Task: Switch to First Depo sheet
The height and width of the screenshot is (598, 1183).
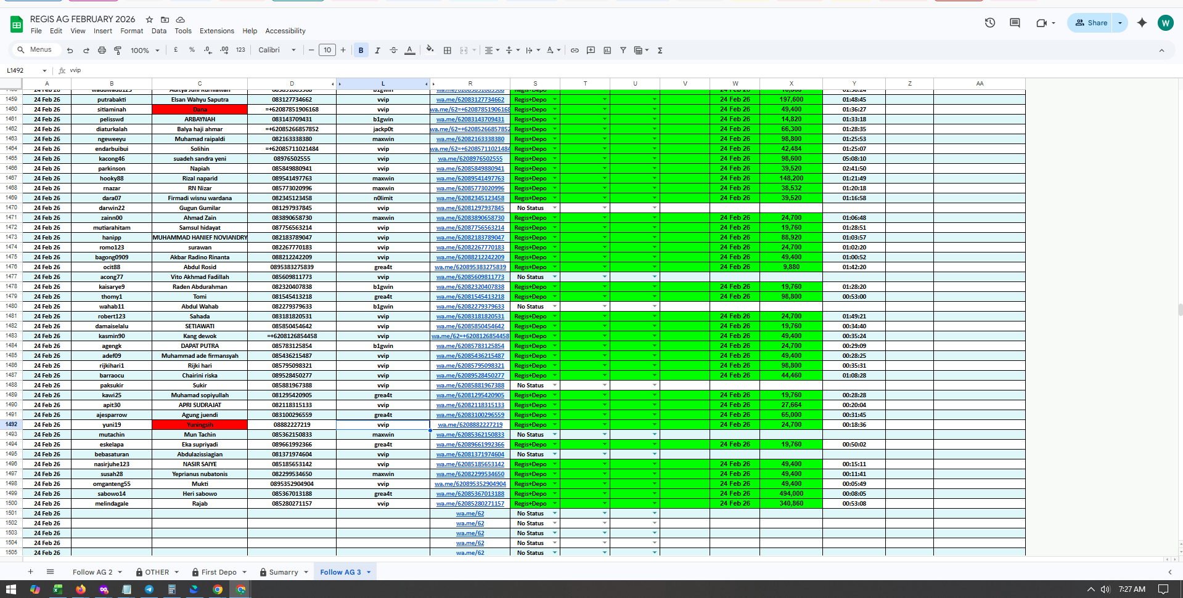Action: click(219, 572)
